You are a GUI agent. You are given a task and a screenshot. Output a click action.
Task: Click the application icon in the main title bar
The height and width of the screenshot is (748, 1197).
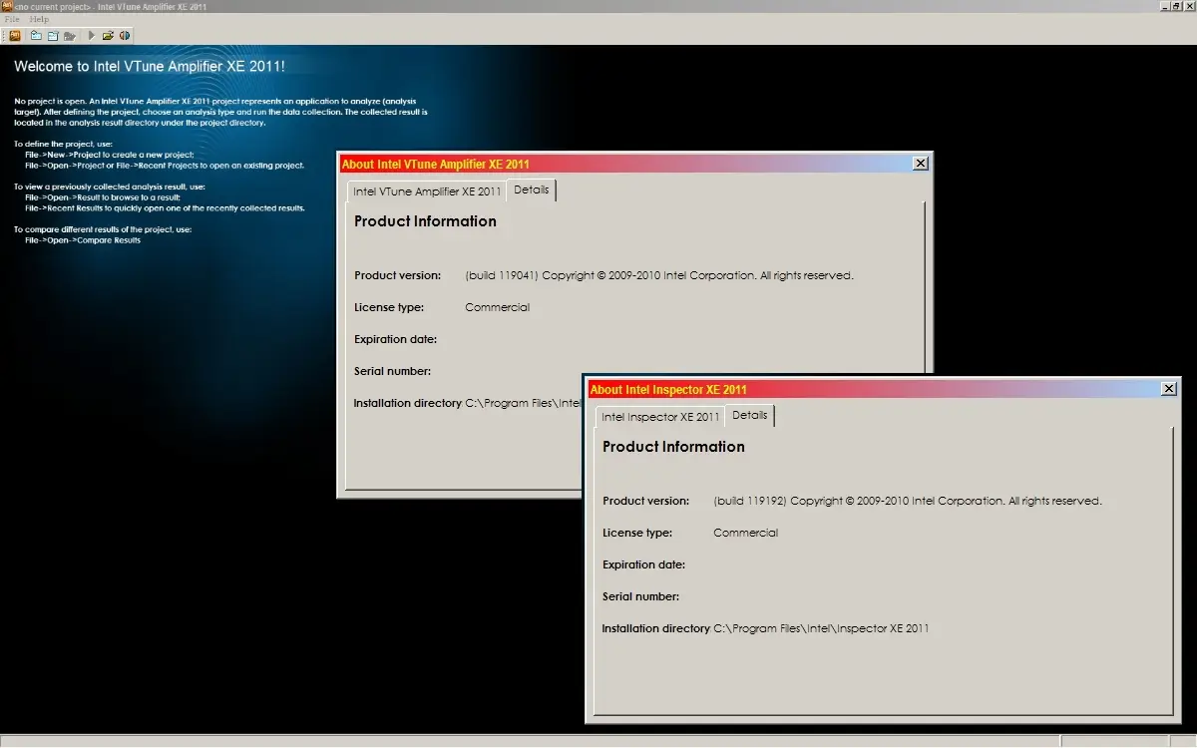coord(7,6)
